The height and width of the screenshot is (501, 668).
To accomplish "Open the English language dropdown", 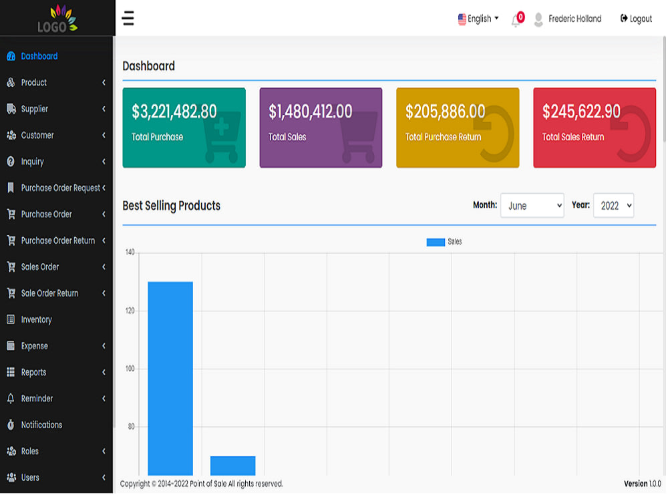I will [x=478, y=19].
